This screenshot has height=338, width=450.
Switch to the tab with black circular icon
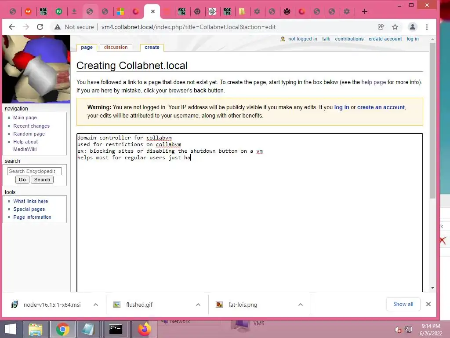click(287, 11)
